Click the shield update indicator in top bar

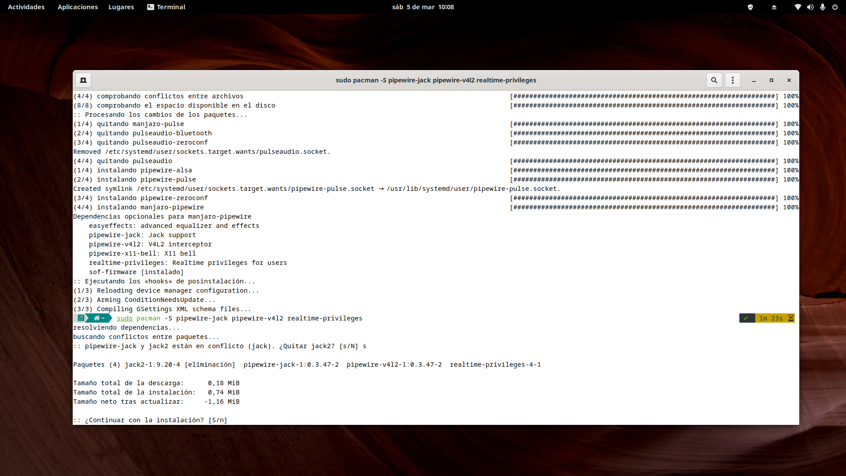pos(750,7)
